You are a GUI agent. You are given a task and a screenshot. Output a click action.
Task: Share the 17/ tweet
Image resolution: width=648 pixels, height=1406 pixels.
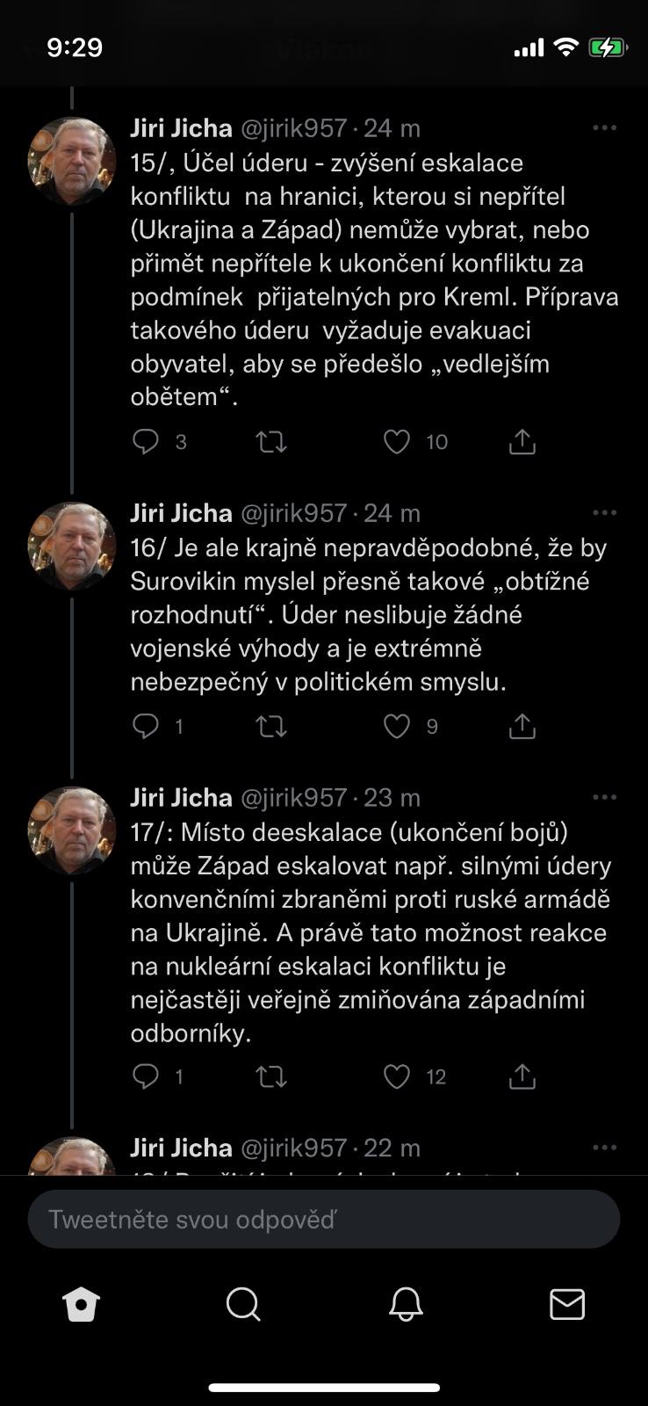522,1076
